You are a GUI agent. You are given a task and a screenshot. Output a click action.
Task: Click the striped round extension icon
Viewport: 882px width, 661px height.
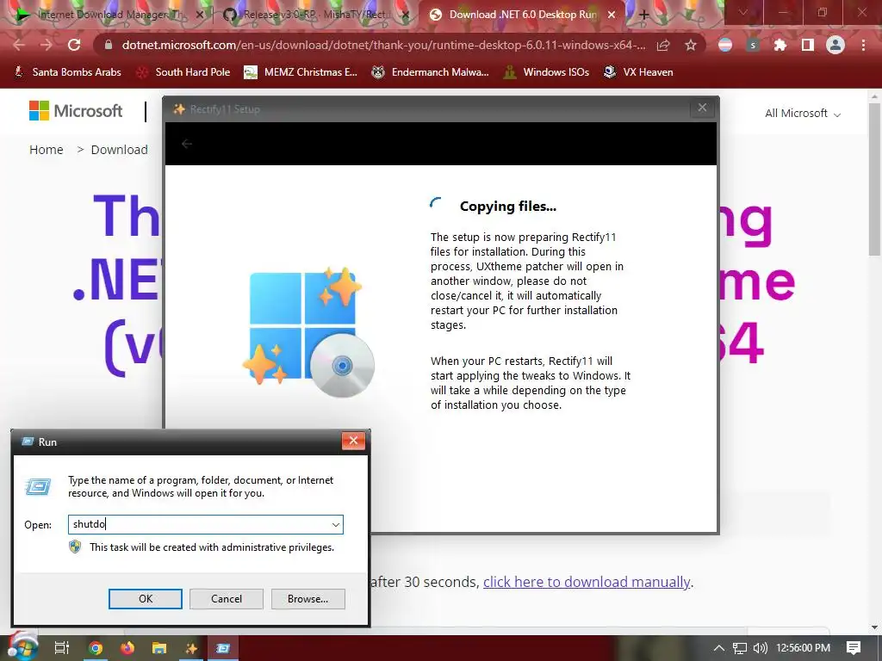point(725,45)
